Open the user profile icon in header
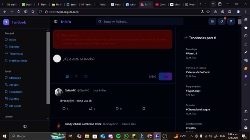The height and width of the screenshot is (140, 250). [231, 21]
